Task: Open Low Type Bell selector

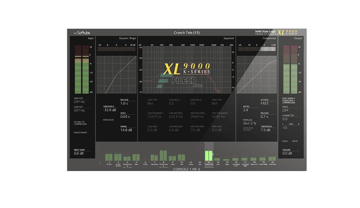Action: (150, 104)
